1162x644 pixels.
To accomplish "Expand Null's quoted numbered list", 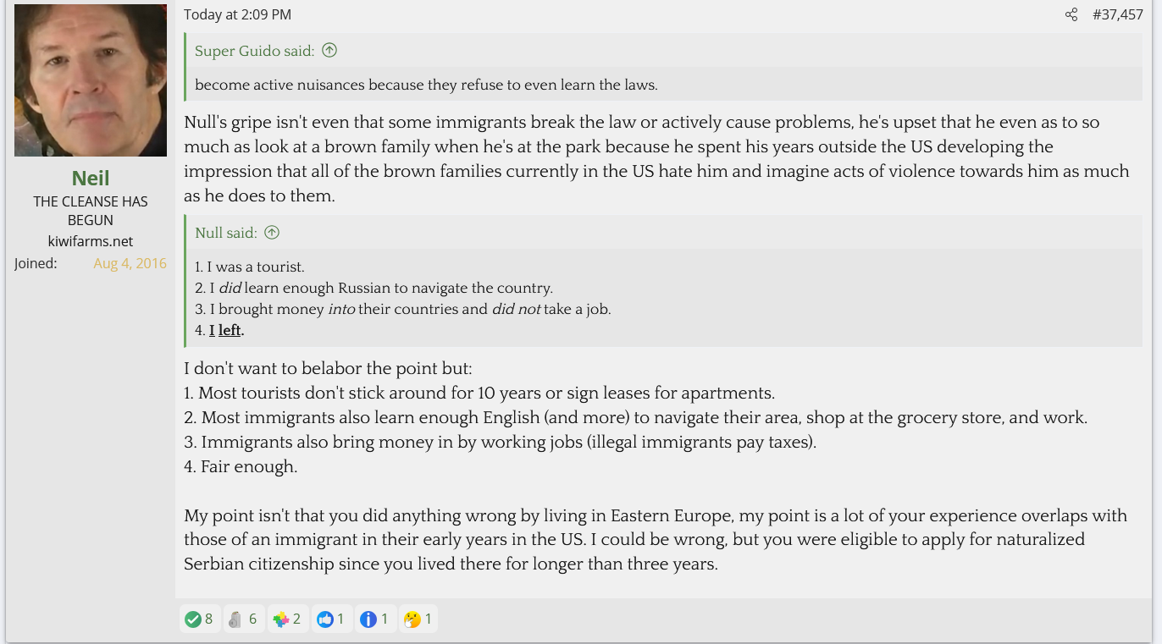I will click(x=402, y=298).
